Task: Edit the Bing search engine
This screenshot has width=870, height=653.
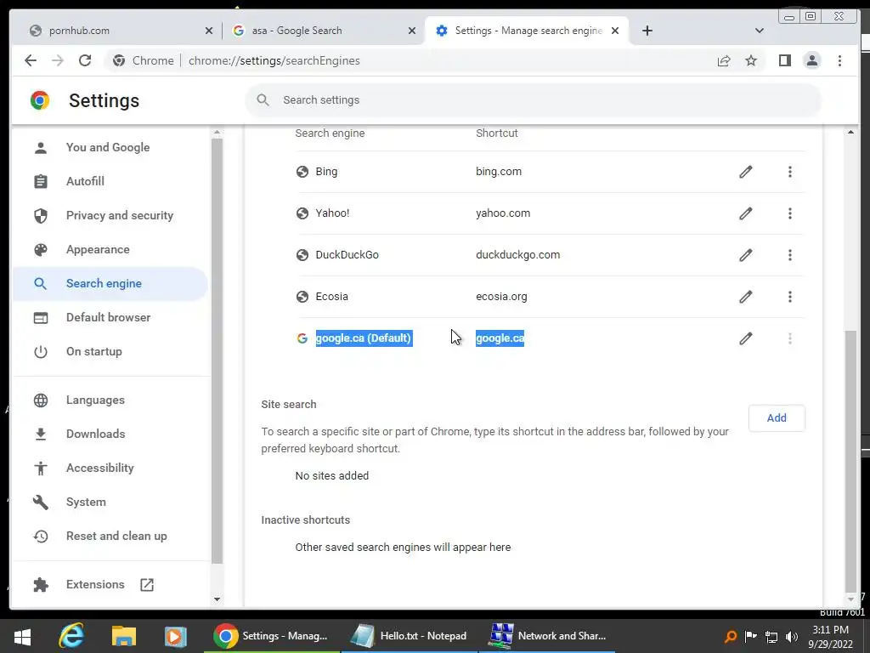Action: (746, 172)
